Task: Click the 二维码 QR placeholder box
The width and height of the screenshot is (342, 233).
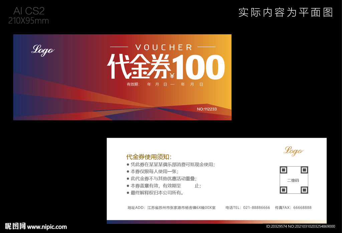Action: [294, 180]
